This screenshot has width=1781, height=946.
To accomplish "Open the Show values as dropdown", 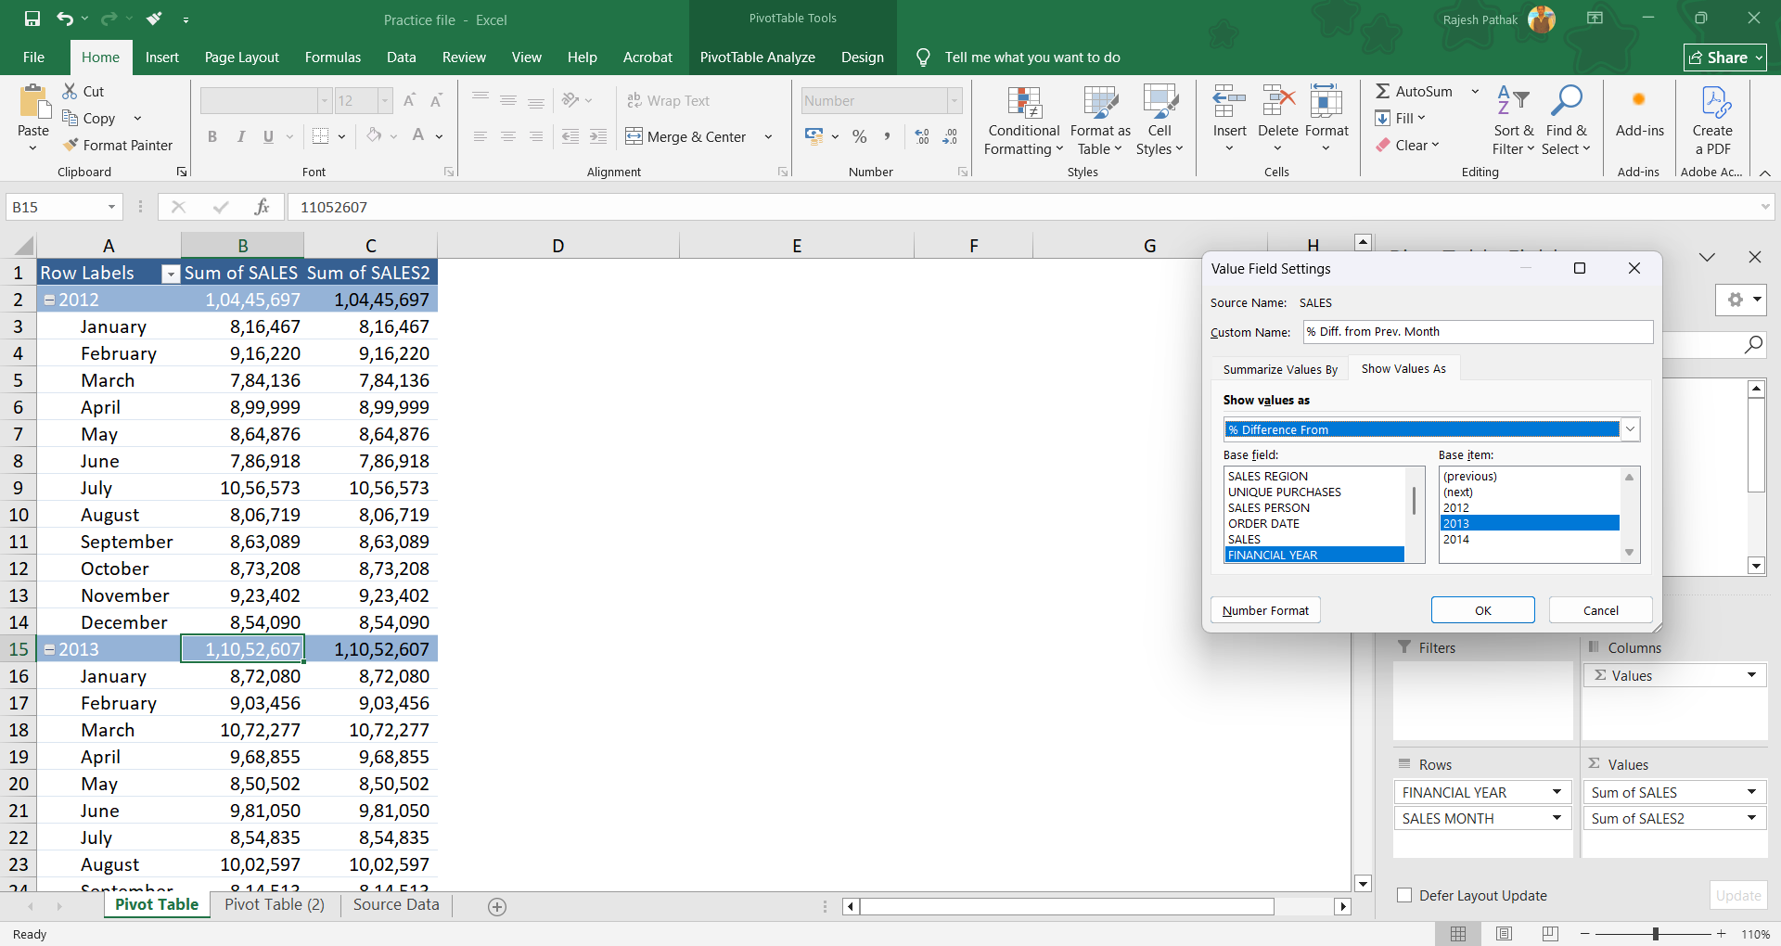I will coord(1630,429).
